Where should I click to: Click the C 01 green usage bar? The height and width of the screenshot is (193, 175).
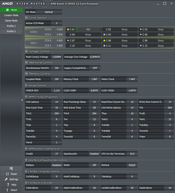point(77,29)
